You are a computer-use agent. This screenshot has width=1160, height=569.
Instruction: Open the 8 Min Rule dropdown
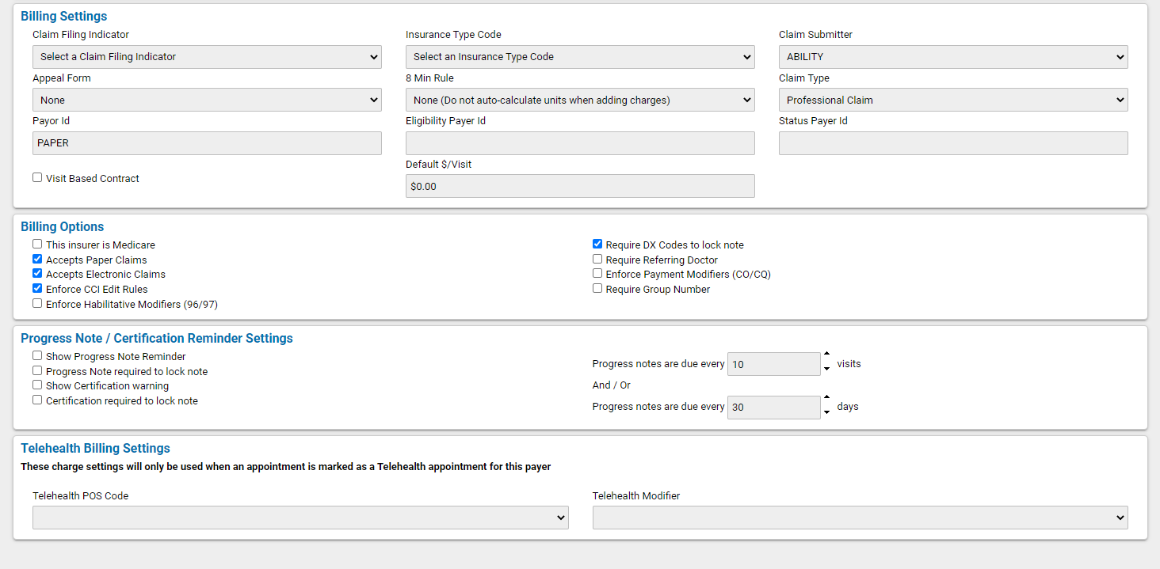point(579,100)
